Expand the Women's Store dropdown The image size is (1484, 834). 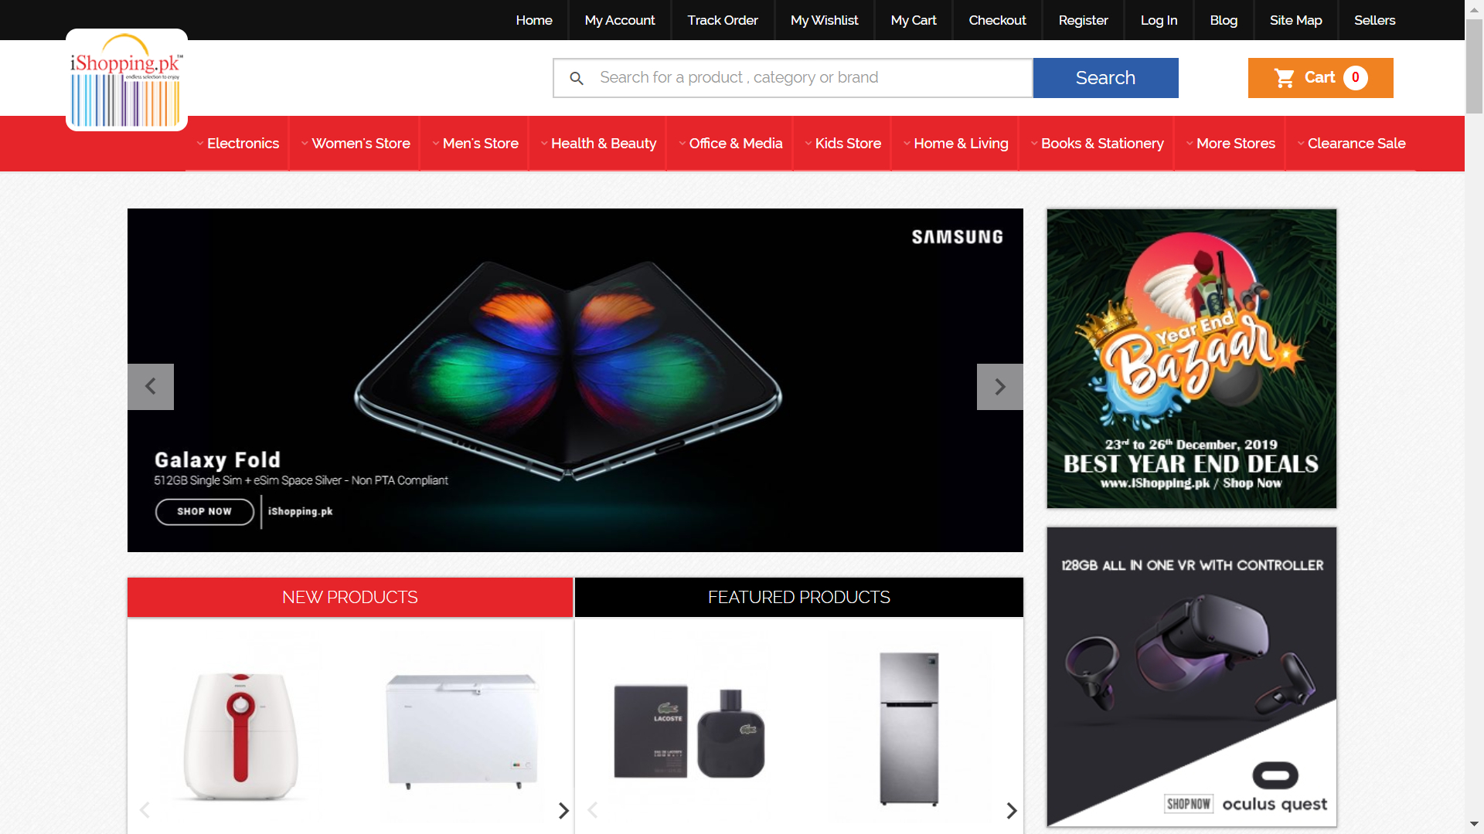355,144
